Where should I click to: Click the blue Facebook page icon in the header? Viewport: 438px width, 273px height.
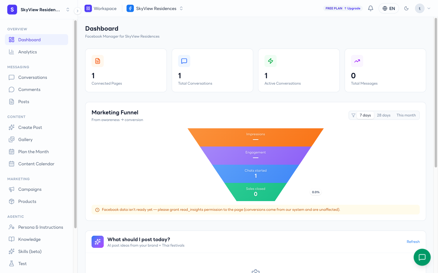(x=130, y=8)
